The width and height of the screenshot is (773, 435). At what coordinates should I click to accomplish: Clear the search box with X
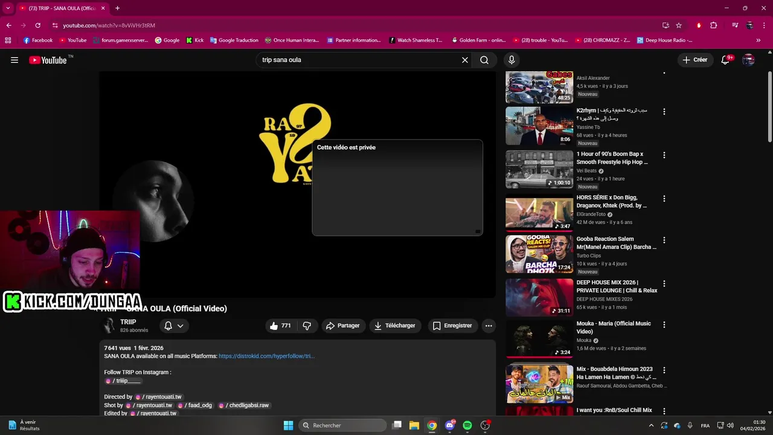click(465, 60)
